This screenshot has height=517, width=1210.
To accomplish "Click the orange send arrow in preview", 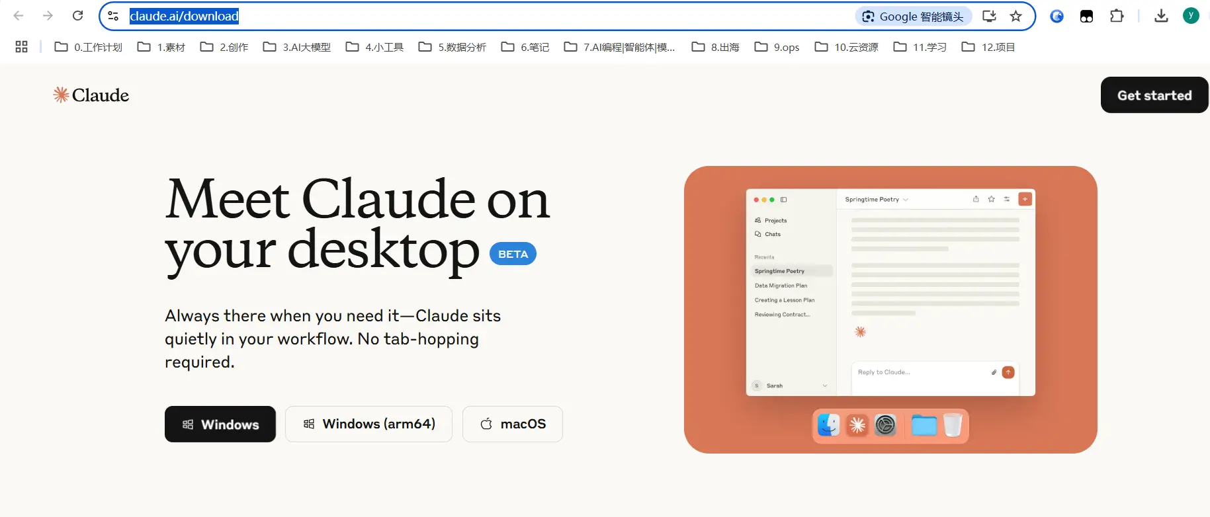I will coord(1008,372).
